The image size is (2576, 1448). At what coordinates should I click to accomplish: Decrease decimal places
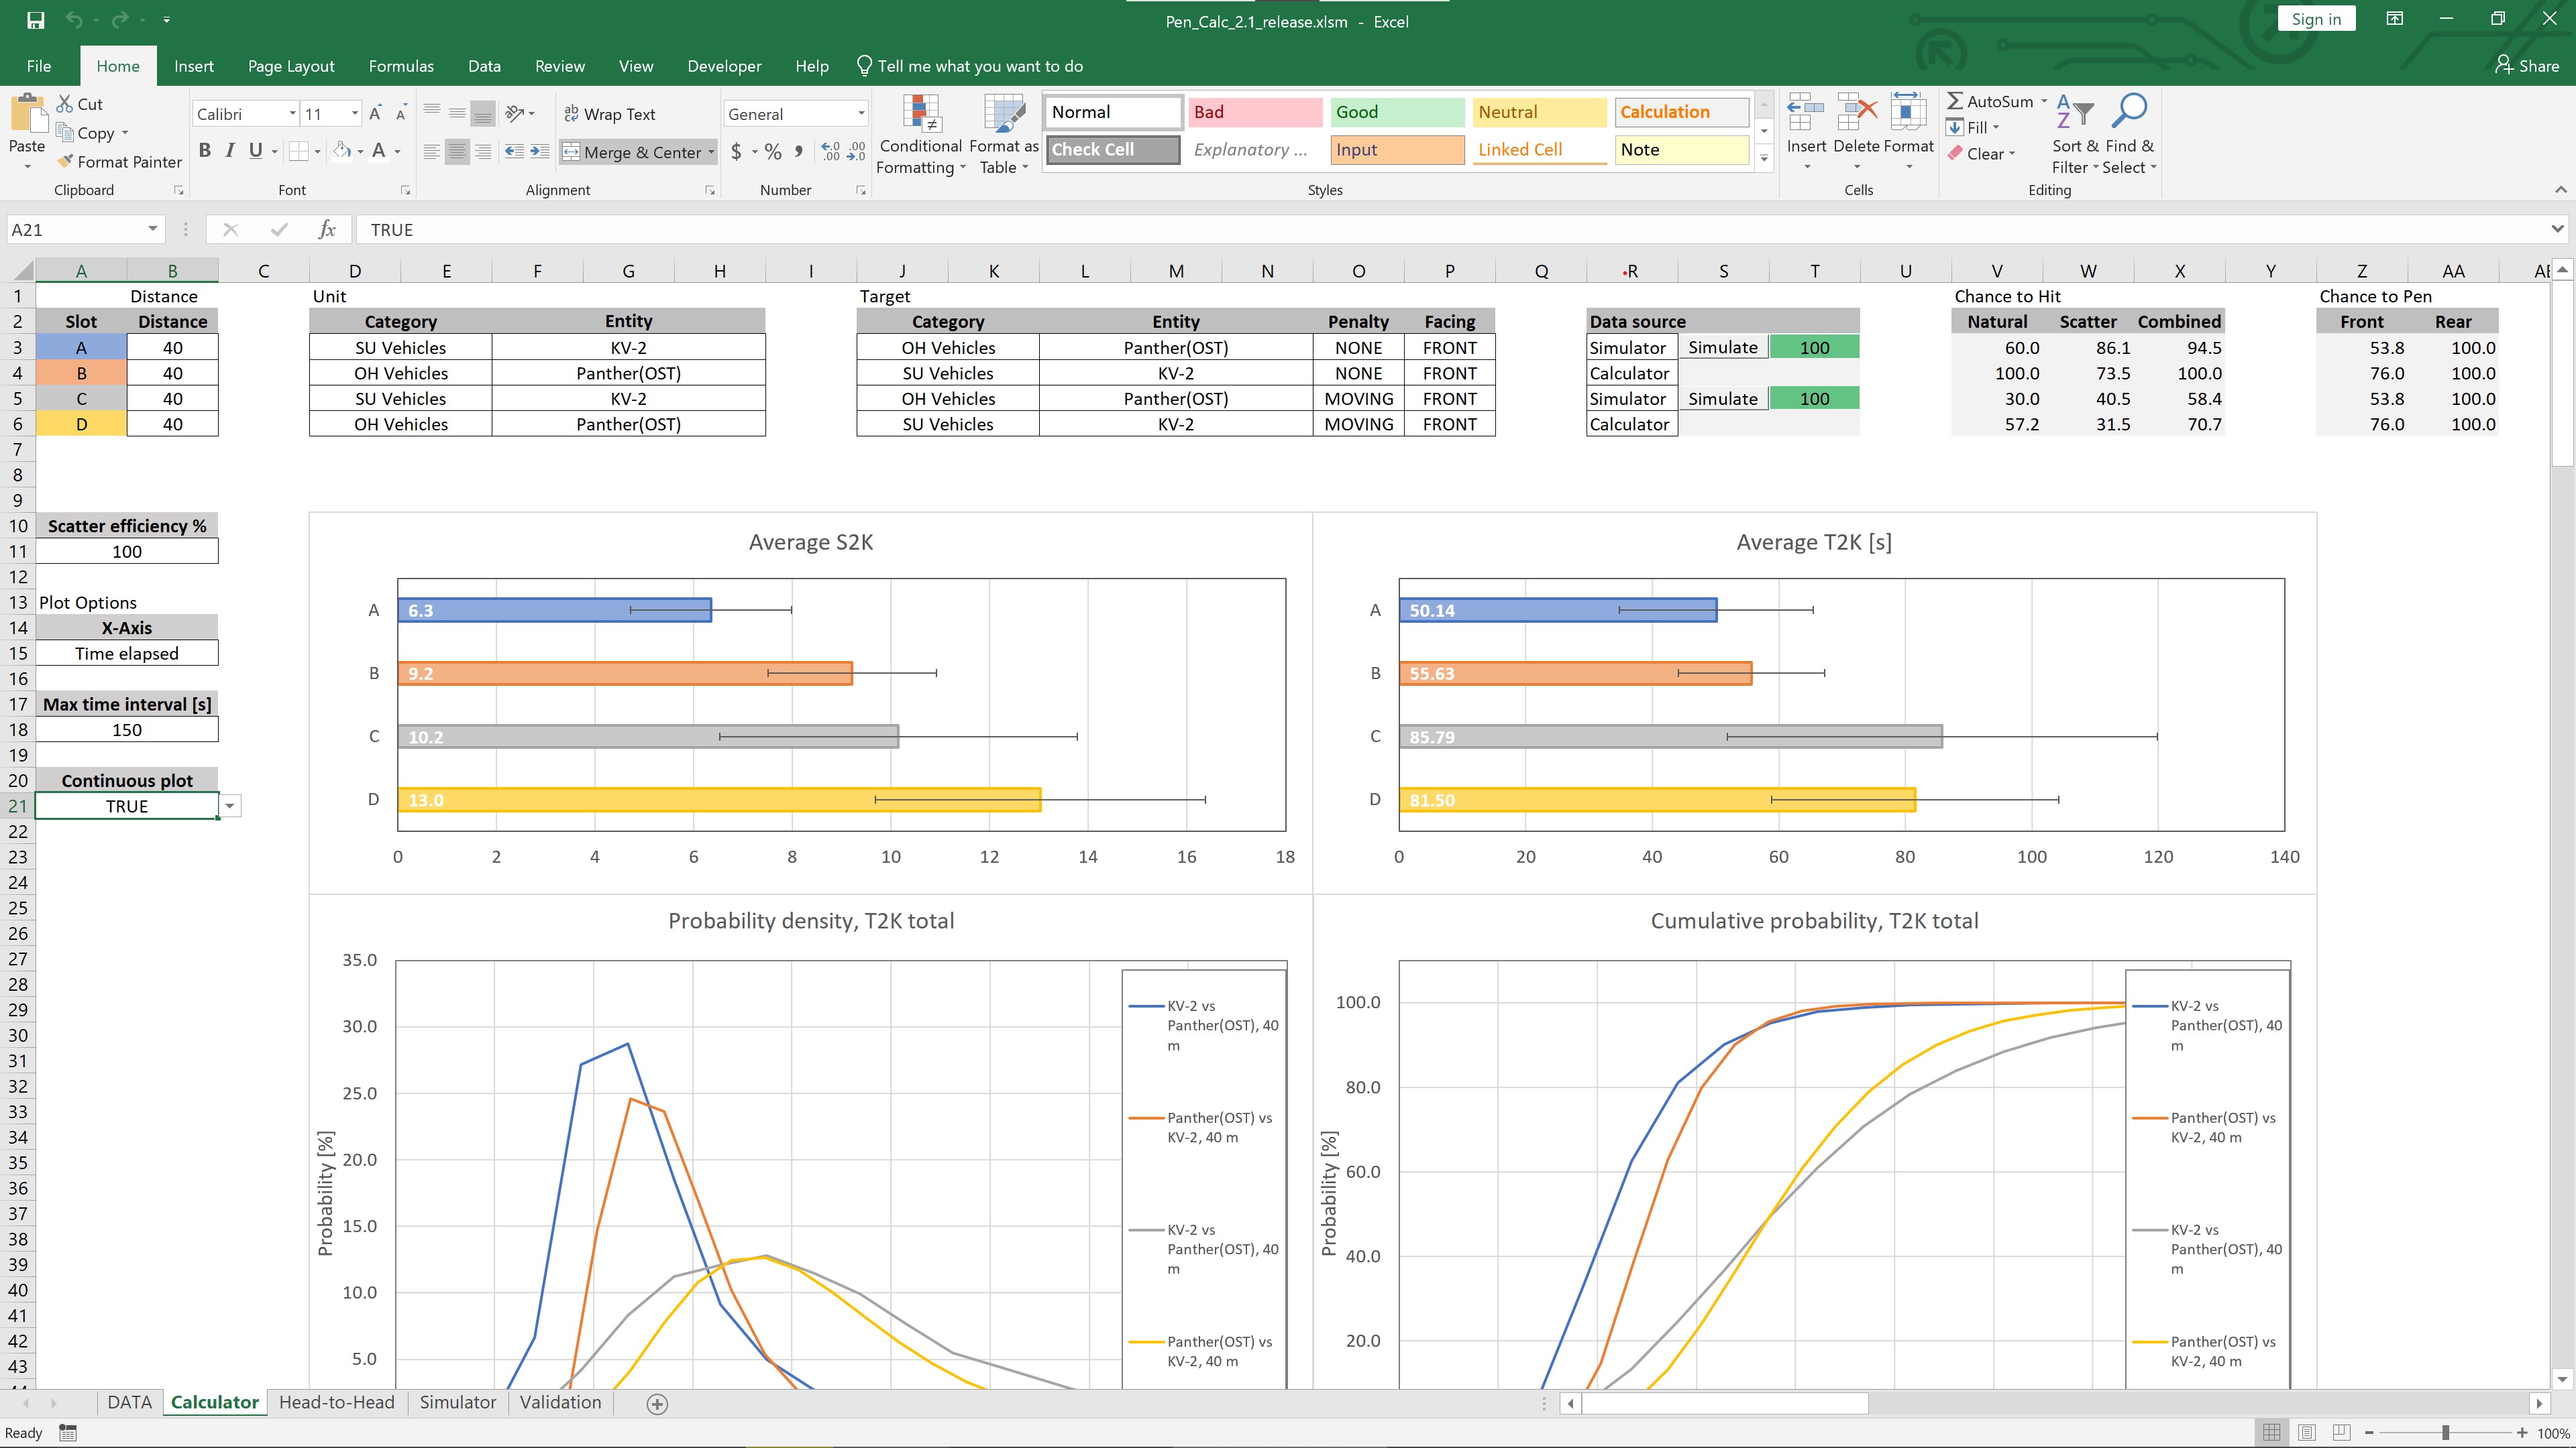coord(856,152)
